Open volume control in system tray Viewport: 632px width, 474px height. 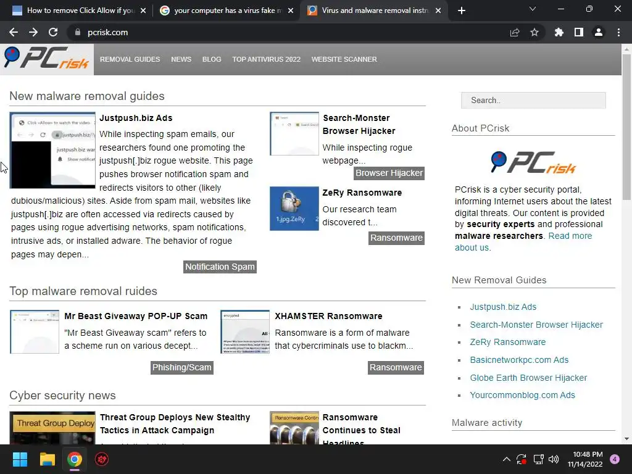554,459
